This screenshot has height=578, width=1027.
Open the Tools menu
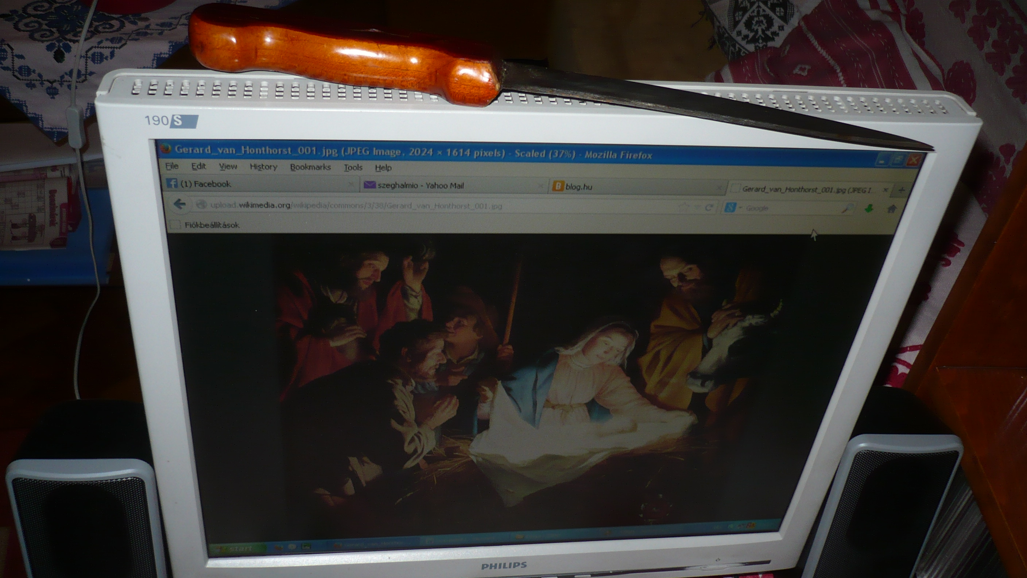pos(353,167)
